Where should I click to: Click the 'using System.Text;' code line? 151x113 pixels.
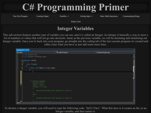pos(30,55)
